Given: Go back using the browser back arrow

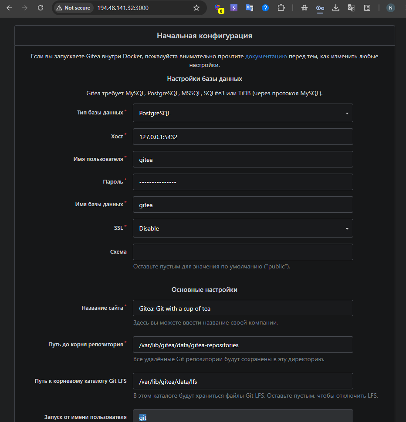Looking at the screenshot, I should click(x=9, y=8).
